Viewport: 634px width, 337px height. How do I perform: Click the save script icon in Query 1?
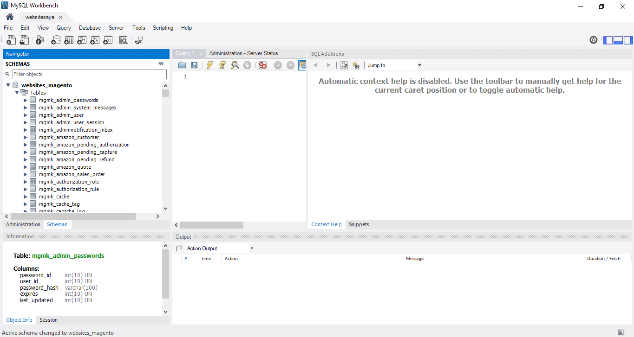coord(195,65)
